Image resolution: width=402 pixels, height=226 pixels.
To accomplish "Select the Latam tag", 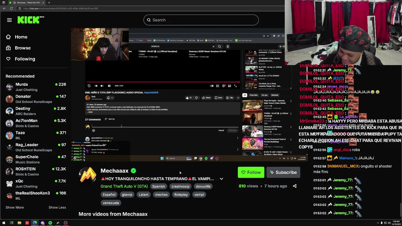I will click(x=144, y=195).
